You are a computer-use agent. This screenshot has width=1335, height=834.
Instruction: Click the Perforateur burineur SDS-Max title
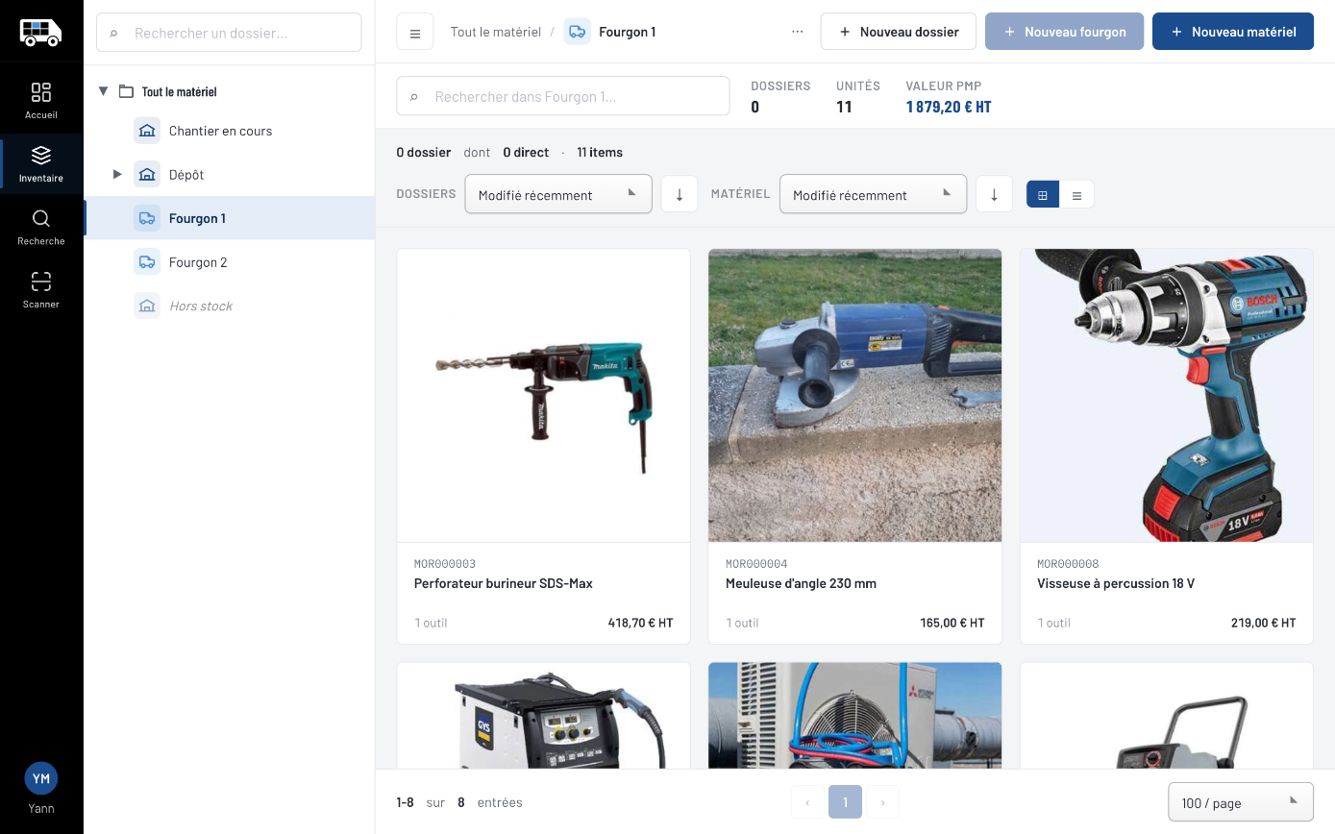click(x=504, y=583)
